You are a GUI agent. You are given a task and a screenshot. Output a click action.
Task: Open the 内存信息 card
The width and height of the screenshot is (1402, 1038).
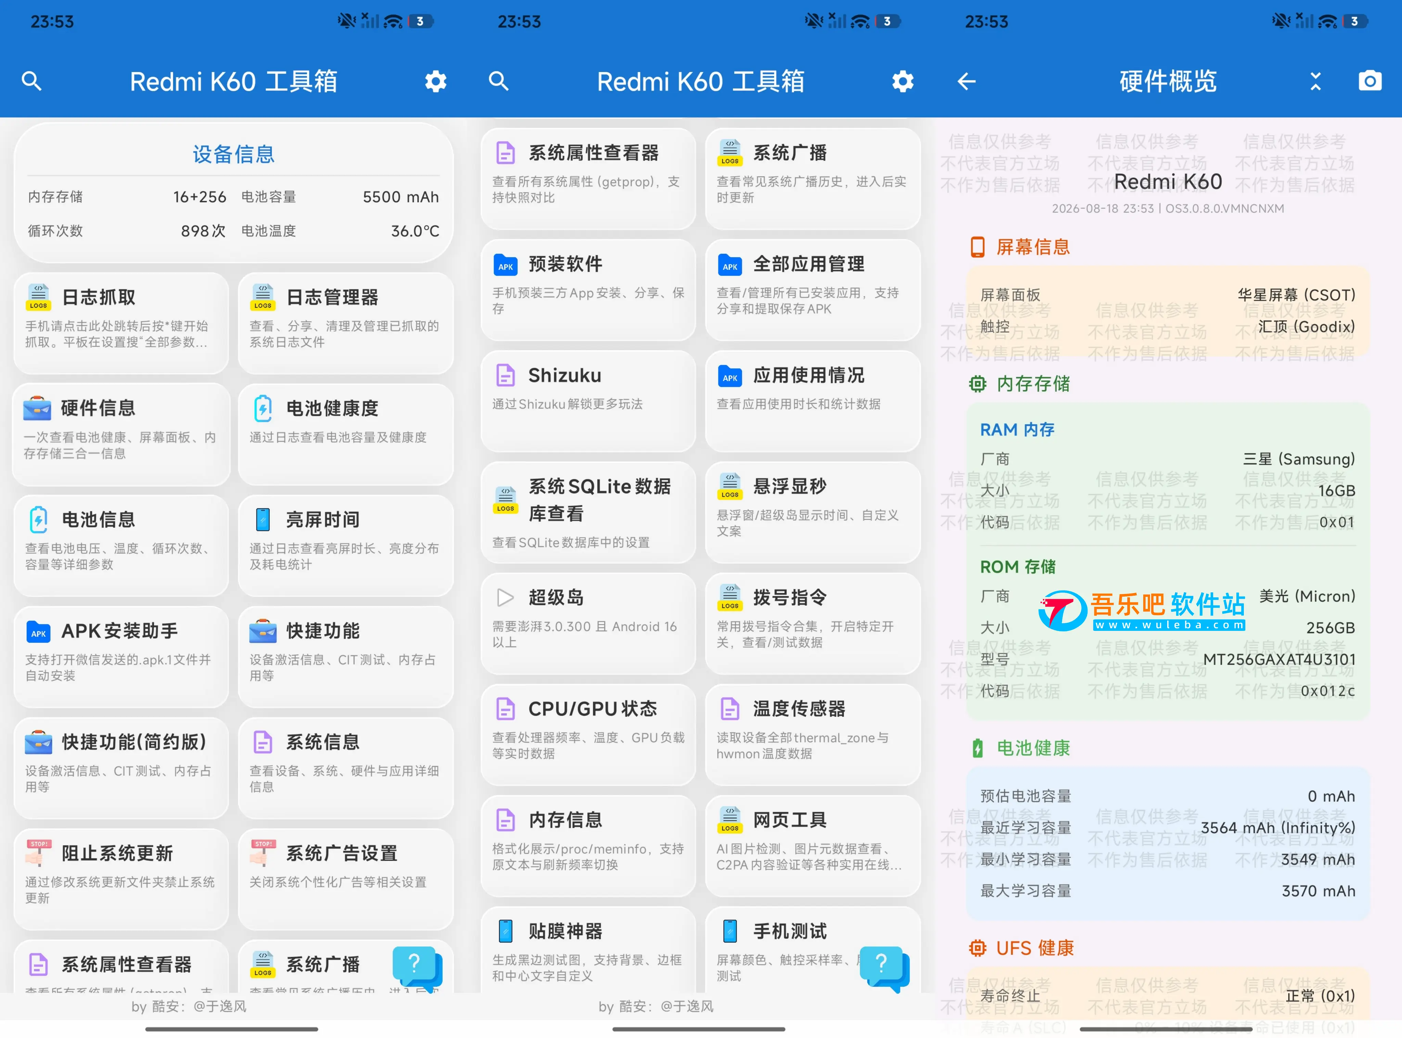(x=588, y=846)
